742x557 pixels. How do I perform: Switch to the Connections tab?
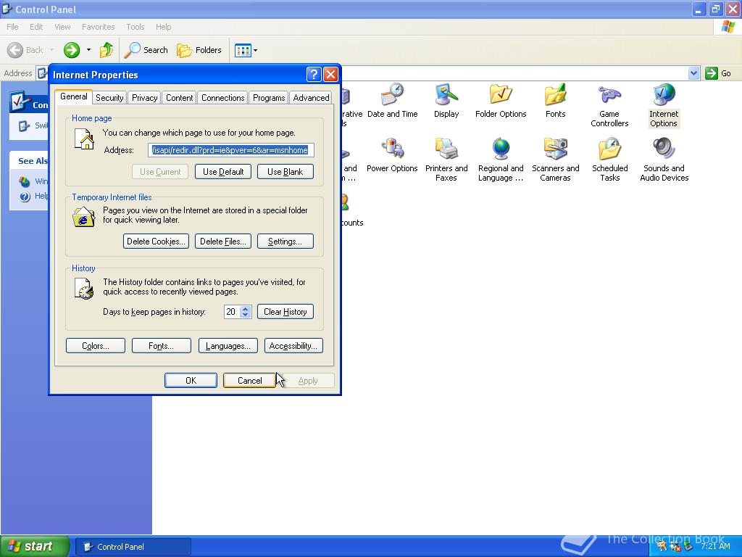223,98
